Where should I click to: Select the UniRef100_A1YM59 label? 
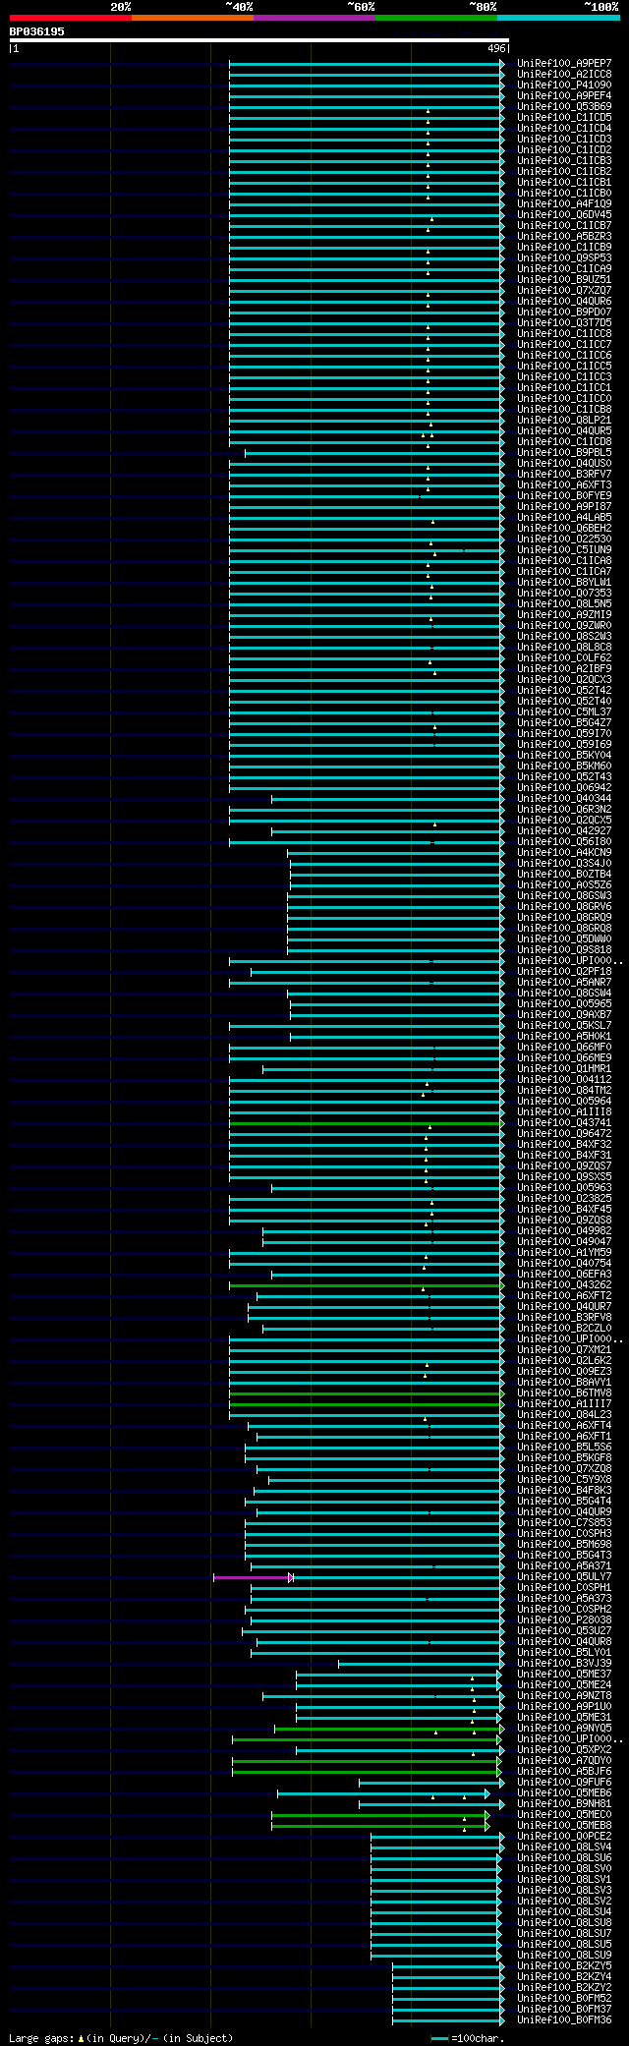pos(564,1252)
